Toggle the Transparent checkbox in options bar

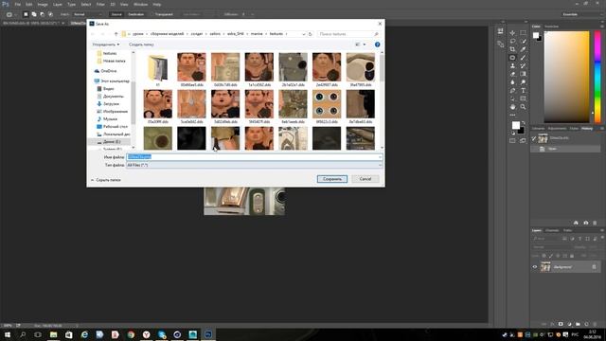[x=153, y=14]
